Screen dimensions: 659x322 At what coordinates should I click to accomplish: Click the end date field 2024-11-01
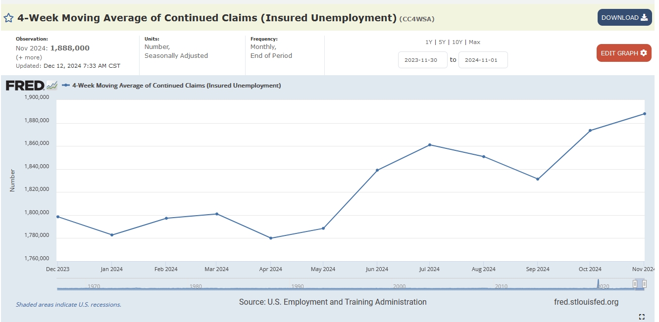click(x=483, y=60)
